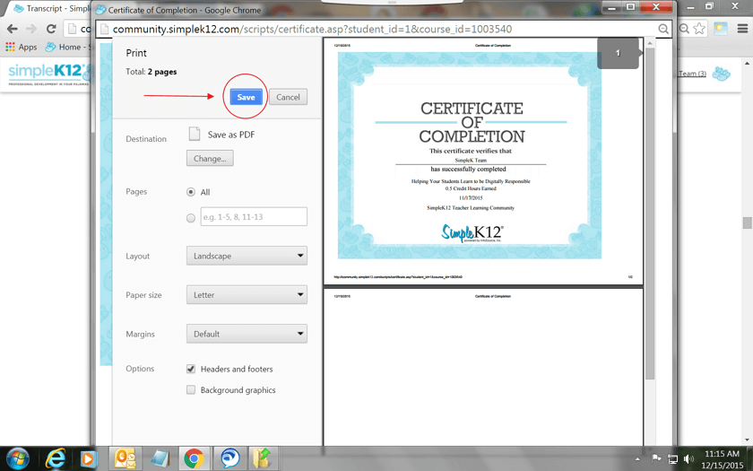
Task: Open the blue chat app taskbar icon
Action: click(229, 458)
